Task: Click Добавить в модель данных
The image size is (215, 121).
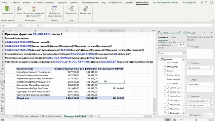Action: click(54, 11)
